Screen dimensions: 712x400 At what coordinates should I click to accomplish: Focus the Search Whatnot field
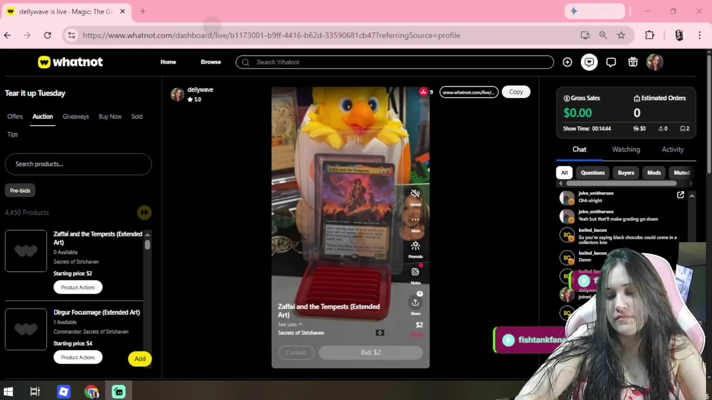tap(394, 62)
